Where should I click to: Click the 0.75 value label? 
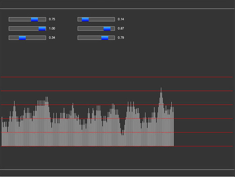[x=52, y=19]
